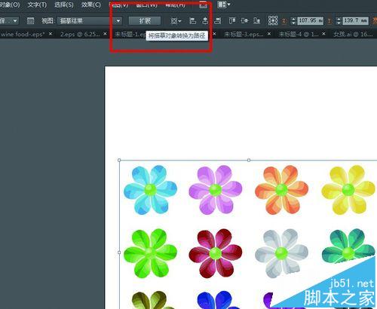The height and width of the screenshot is (309, 377).
Task: Click the reference point locator grid
Action: pos(273,20)
